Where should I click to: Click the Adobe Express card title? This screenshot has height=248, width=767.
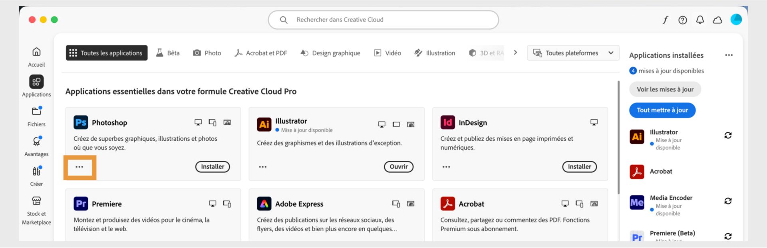(299, 204)
